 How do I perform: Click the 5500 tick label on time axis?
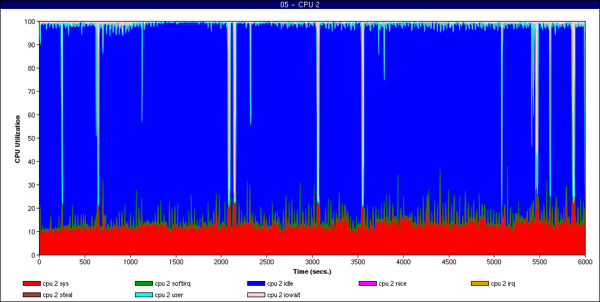click(539, 262)
